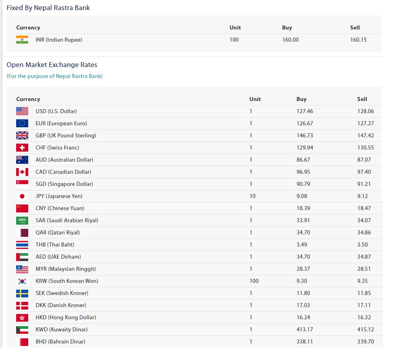This screenshot has width=393, height=354.
Task: Select AED (UAE Dirham) label
Action: pos(58,257)
